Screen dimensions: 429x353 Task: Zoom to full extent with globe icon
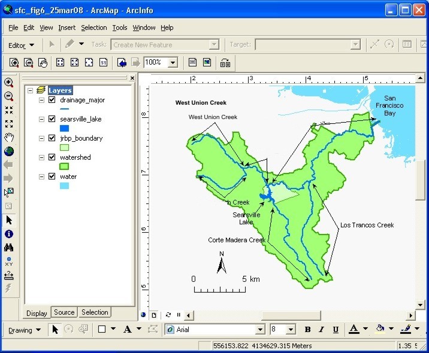click(x=9, y=151)
